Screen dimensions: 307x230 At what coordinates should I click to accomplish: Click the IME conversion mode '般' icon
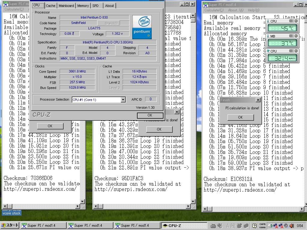(x=233, y=226)
